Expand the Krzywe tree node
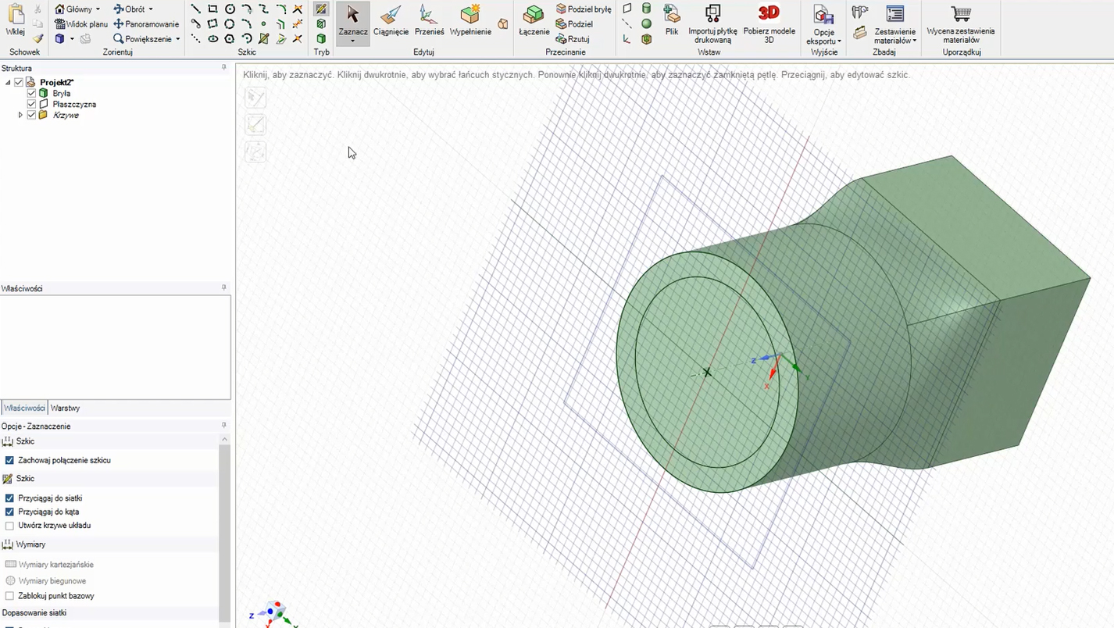1114x628 pixels. coord(20,115)
